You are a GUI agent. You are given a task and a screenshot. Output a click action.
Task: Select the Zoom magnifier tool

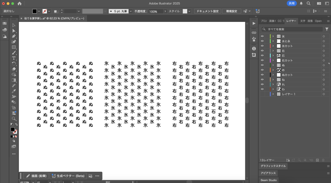click(14, 119)
